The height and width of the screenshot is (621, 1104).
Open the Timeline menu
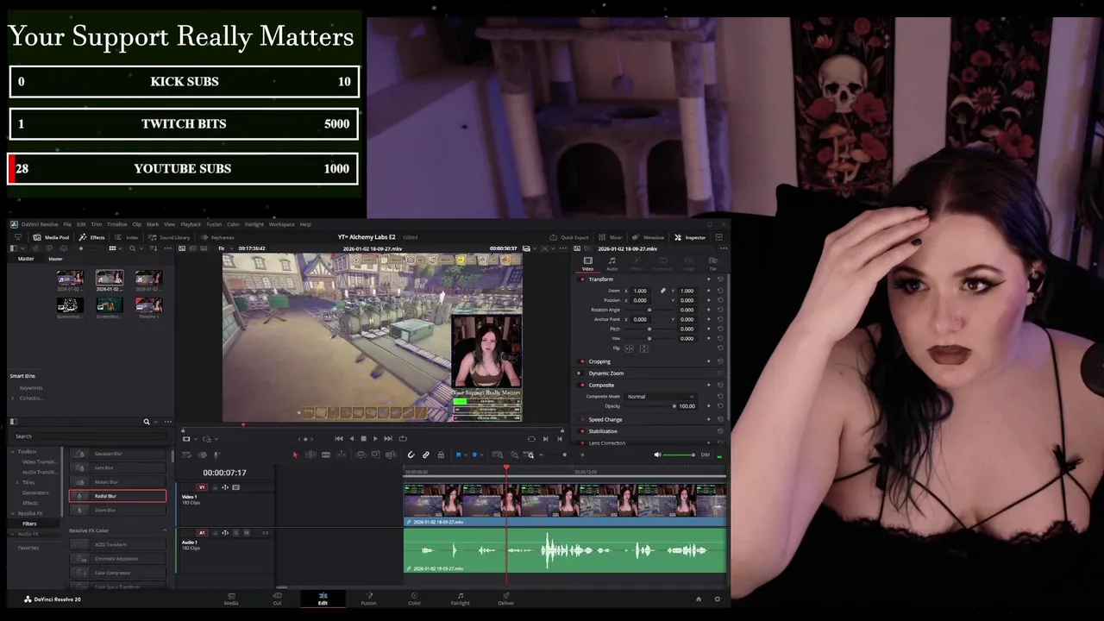(x=117, y=224)
